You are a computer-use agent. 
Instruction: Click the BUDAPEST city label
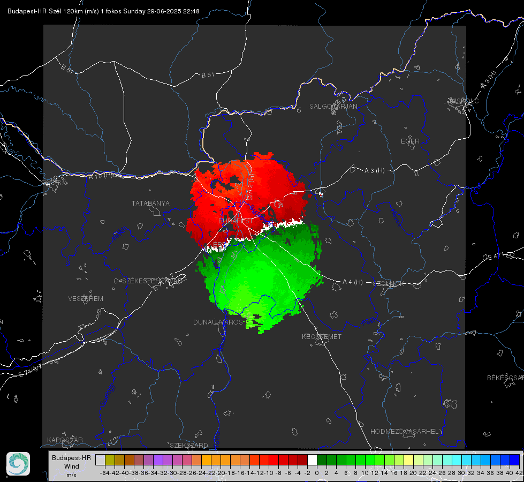pos(236,221)
